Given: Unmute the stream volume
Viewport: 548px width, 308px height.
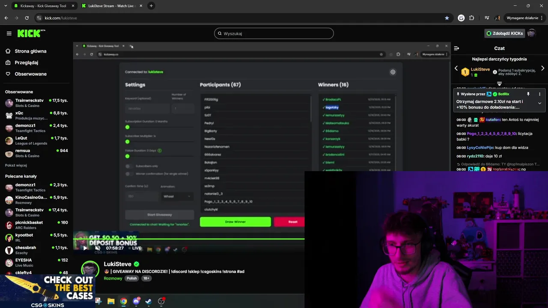Looking at the screenshot, I should pyautogui.click(x=98, y=248).
